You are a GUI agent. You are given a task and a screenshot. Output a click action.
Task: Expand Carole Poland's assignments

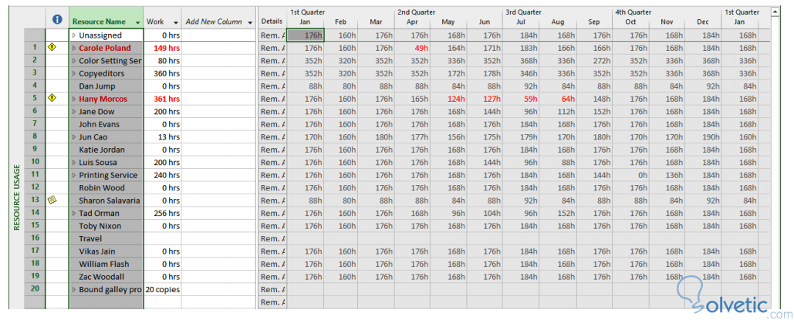74,48
